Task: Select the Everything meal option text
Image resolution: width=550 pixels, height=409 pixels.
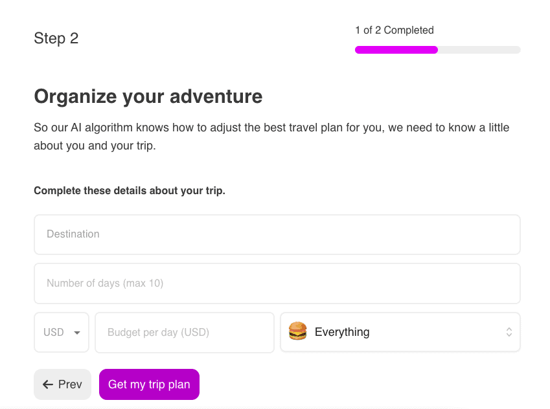Action: [342, 332]
